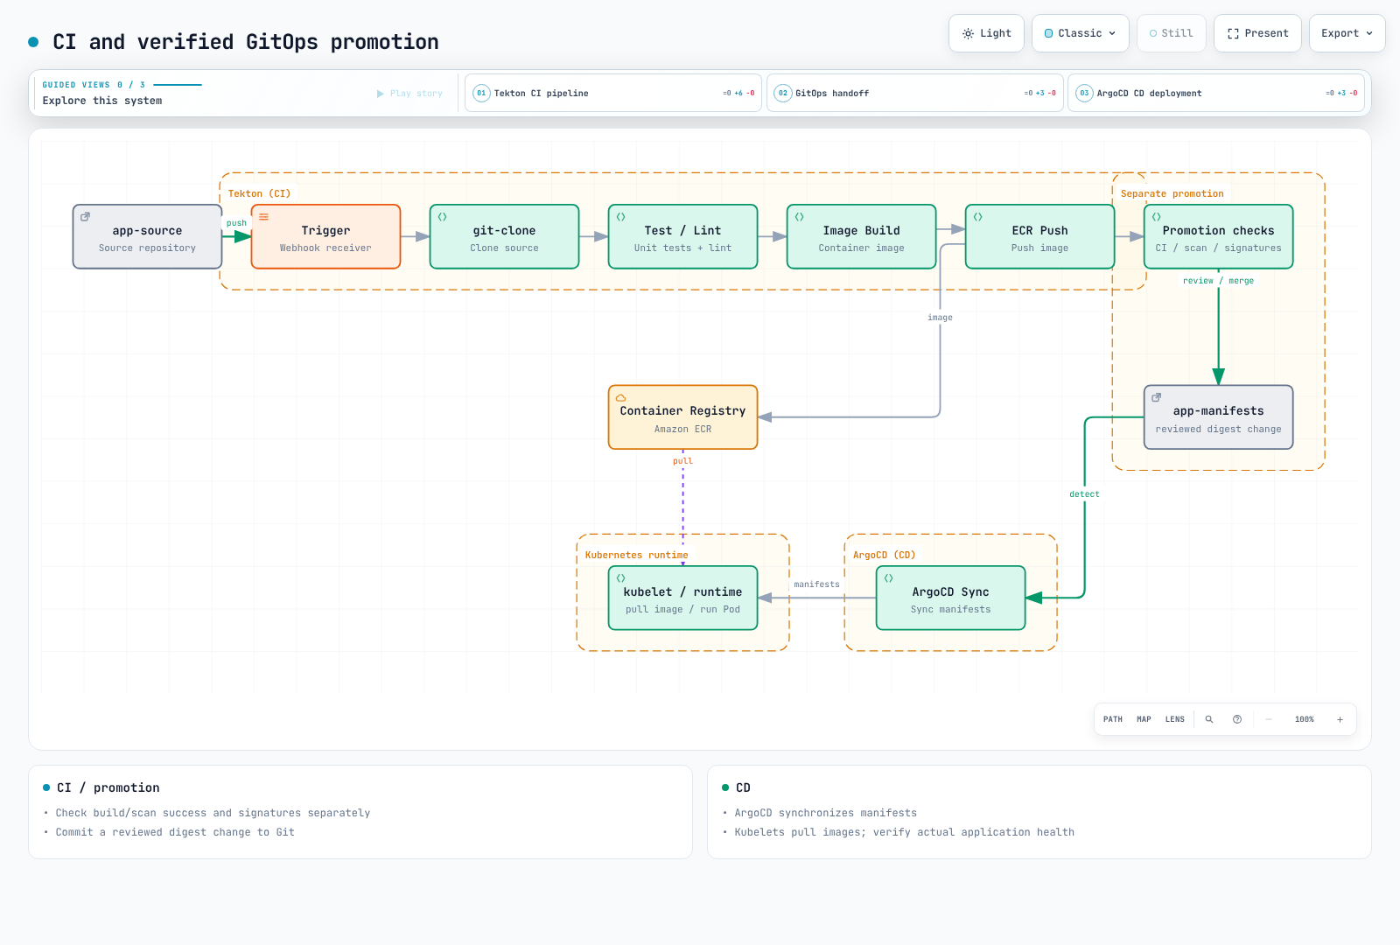Screen dimensions: 1400x945
Task: Open guided view 03 ArgoCD CD deployment
Action: pyautogui.click(x=1216, y=93)
